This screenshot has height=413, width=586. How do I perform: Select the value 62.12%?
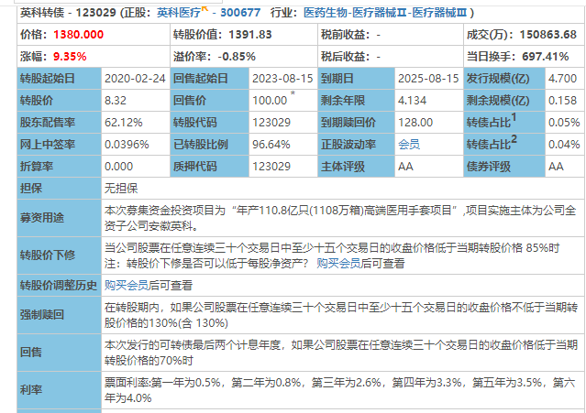pos(123,123)
